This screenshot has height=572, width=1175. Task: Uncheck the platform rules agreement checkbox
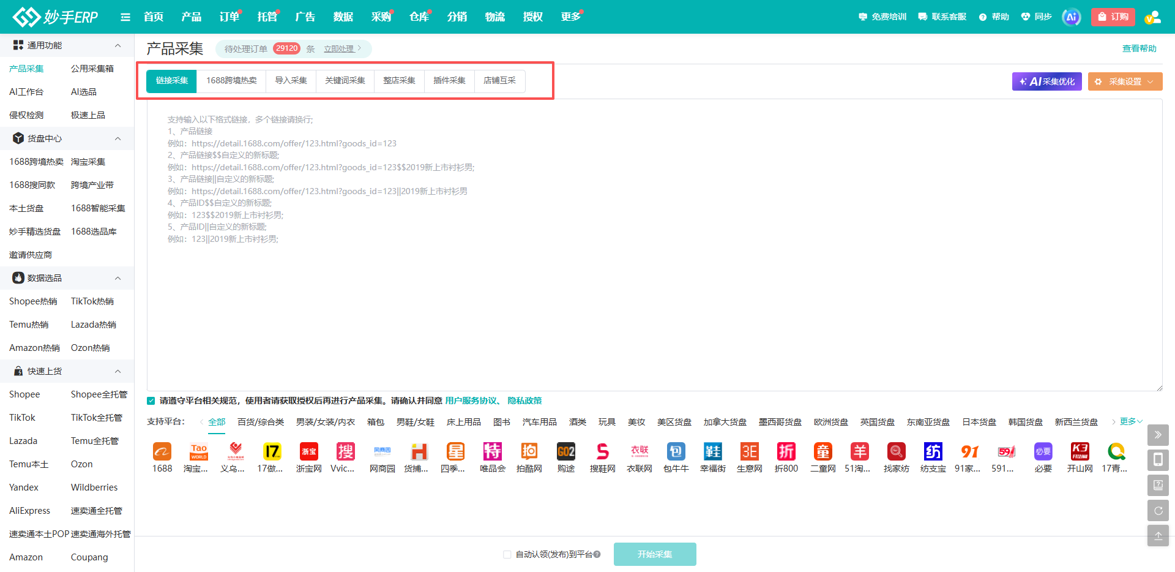[x=151, y=401]
